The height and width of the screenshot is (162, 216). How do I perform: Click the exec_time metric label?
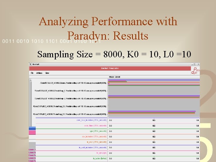click(x=96, y=126)
